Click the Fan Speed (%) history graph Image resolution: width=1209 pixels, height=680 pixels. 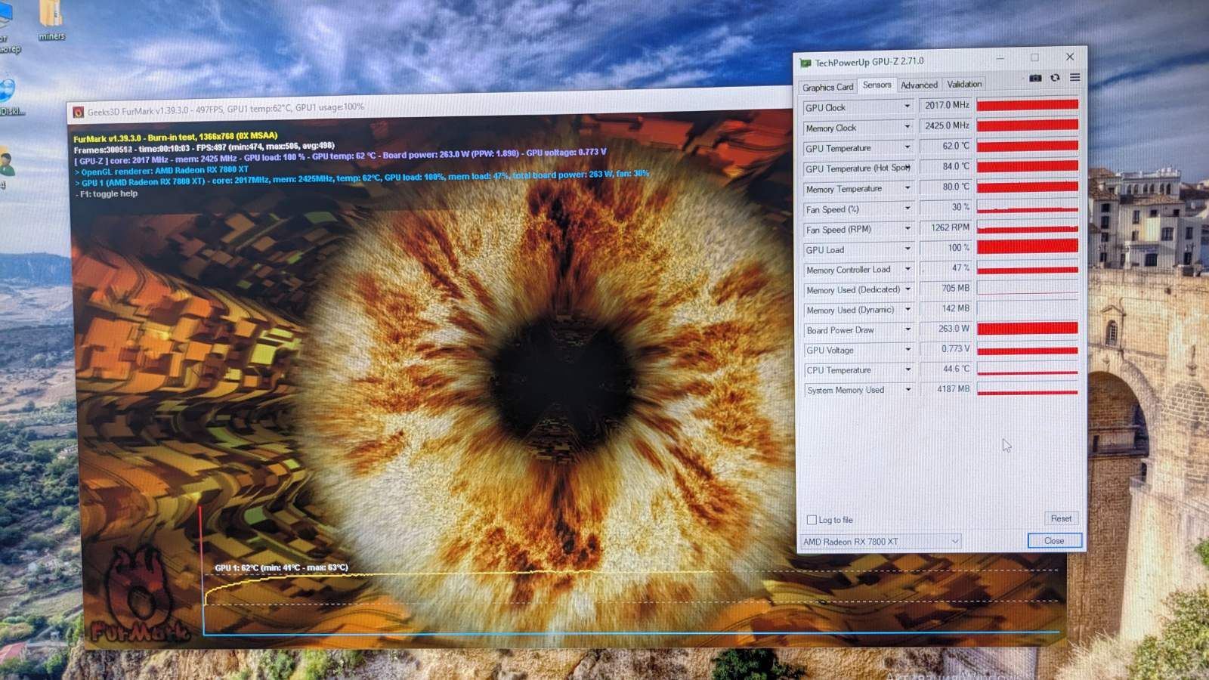1028,206
